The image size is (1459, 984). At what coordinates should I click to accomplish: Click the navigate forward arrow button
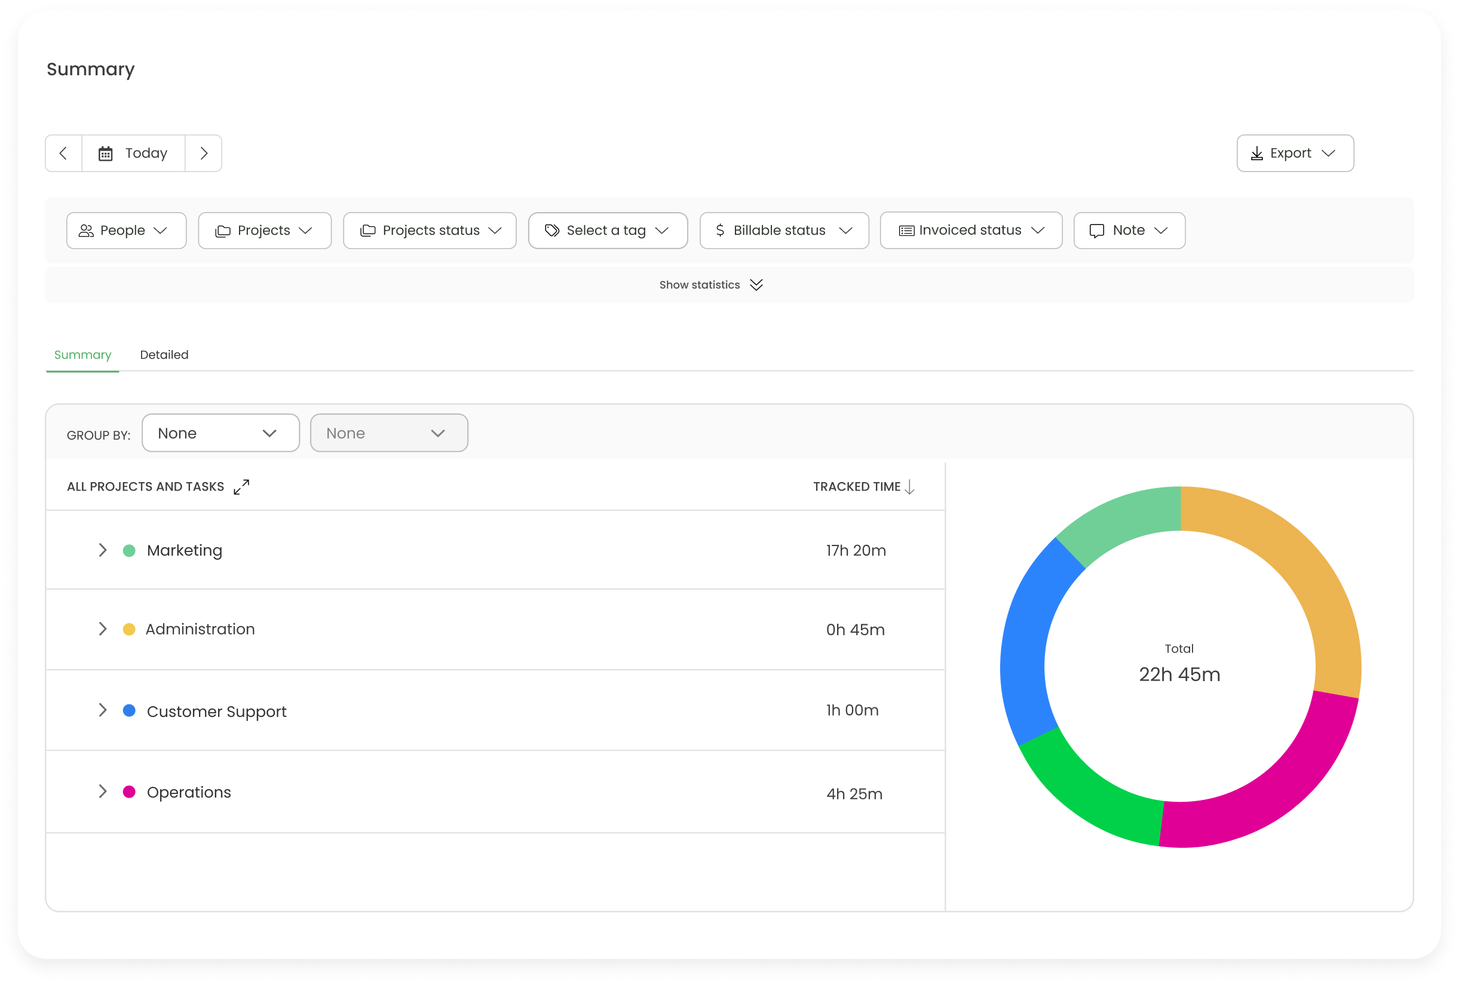coord(204,153)
